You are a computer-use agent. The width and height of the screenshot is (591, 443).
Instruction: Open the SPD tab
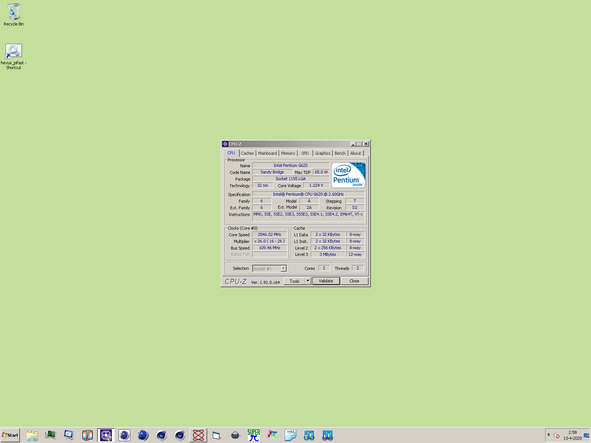point(305,153)
